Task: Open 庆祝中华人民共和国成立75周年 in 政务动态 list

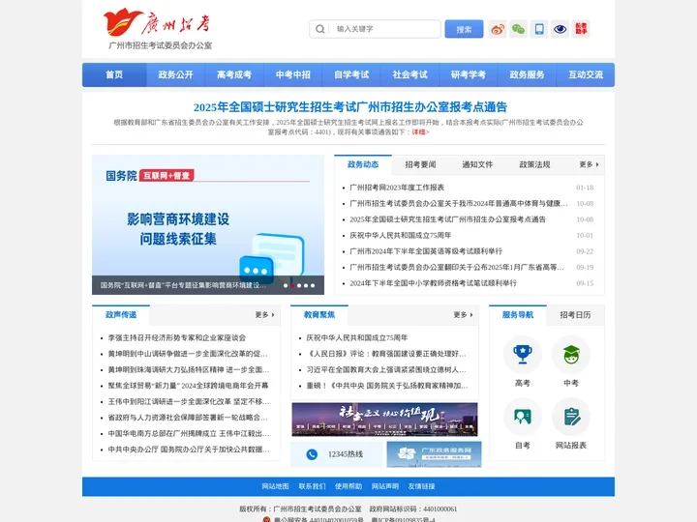Action: (401, 235)
